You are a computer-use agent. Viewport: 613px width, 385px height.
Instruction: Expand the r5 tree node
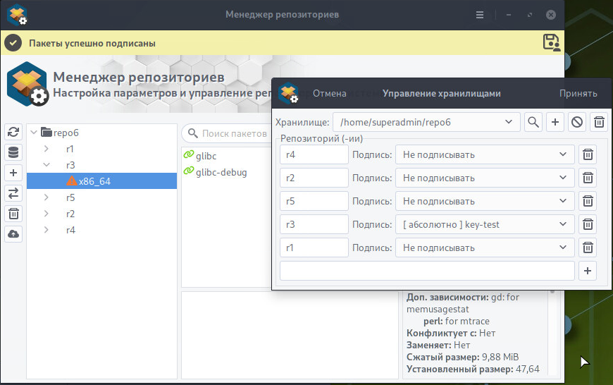[x=47, y=197]
